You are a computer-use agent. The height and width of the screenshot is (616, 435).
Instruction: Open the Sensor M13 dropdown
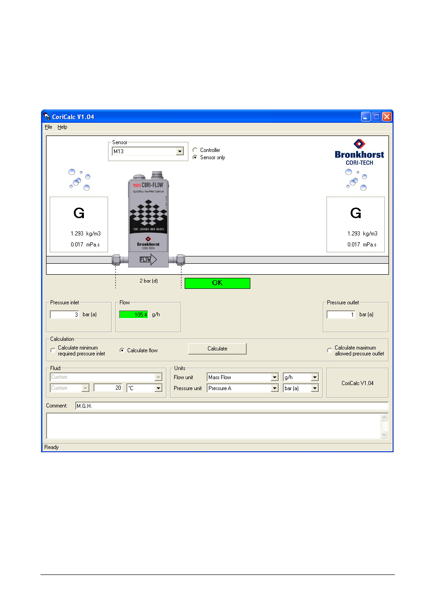point(180,151)
